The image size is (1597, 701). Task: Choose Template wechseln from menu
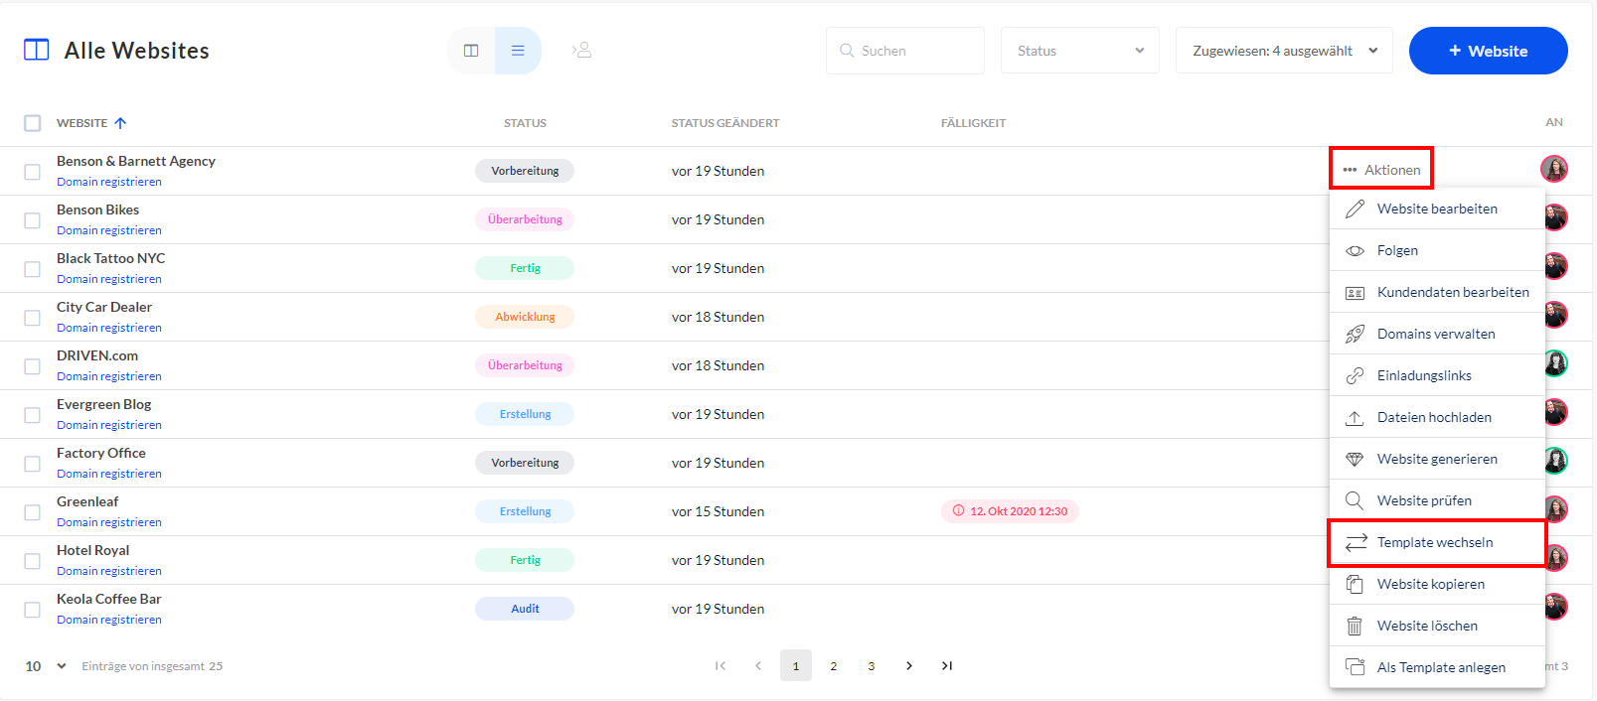[x=1437, y=542]
